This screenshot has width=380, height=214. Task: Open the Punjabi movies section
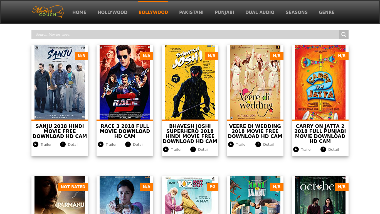pos(224,12)
